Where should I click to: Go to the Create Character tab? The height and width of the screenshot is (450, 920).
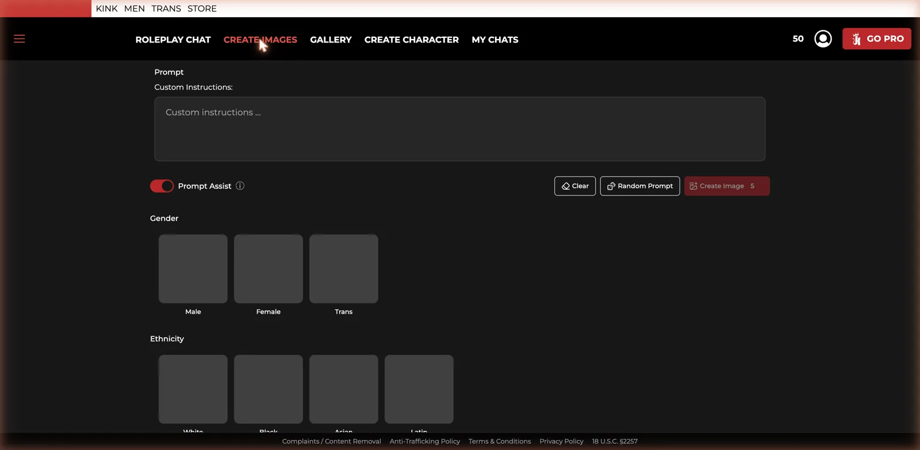[412, 40]
